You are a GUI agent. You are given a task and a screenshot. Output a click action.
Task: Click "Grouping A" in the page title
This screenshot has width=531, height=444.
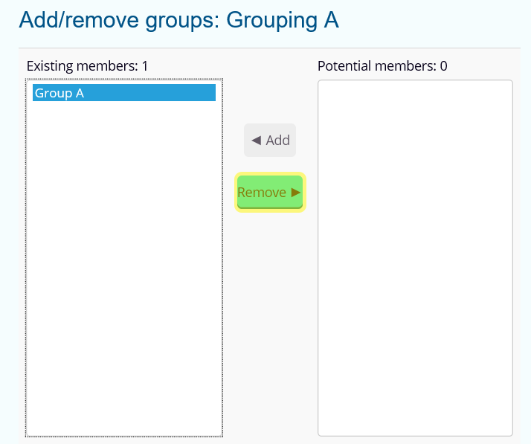click(x=283, y=20)
